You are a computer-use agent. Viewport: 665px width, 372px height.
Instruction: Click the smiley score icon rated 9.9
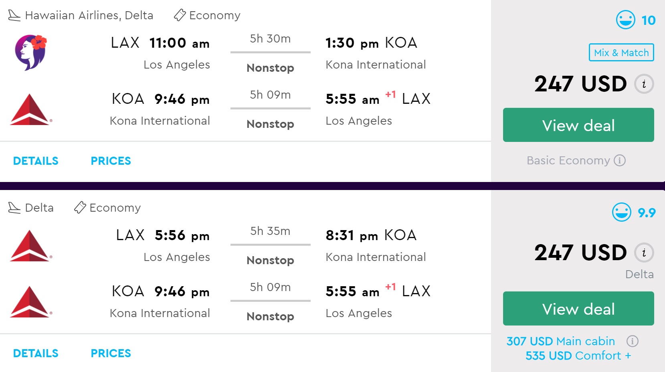tap(621, 212)
